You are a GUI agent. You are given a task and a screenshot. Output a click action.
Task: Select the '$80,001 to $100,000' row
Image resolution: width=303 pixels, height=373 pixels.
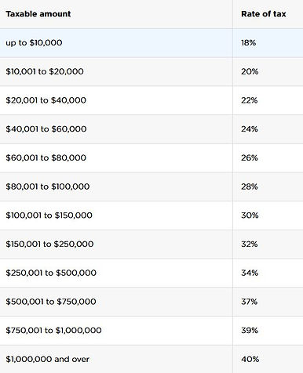pos(151,186)
